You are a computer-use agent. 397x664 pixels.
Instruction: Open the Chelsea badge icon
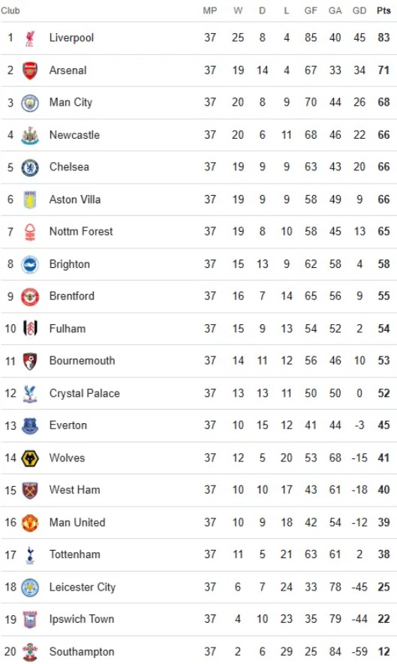pyautogui.click(x=30, y=167)
